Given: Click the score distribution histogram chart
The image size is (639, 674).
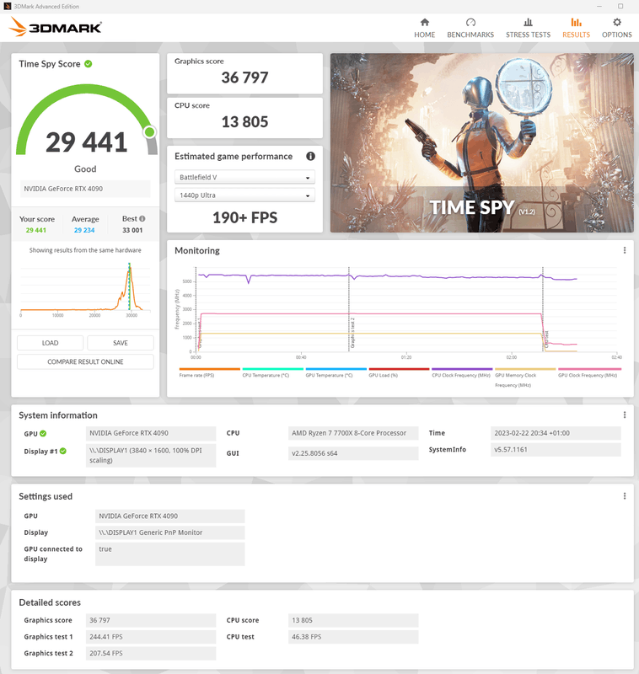Looking at the screenshot, I should click(x=85, y=288).
